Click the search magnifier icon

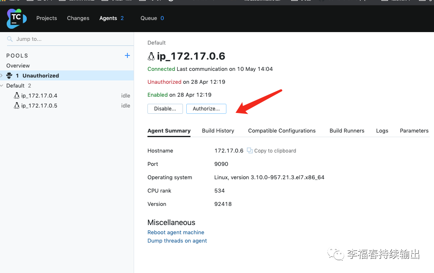tap(10, 39)
